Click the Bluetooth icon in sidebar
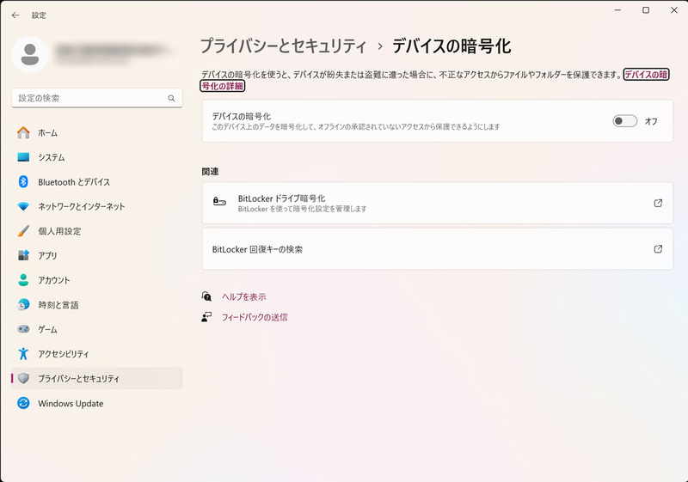 pyautogui.click(x=23, y=181)
